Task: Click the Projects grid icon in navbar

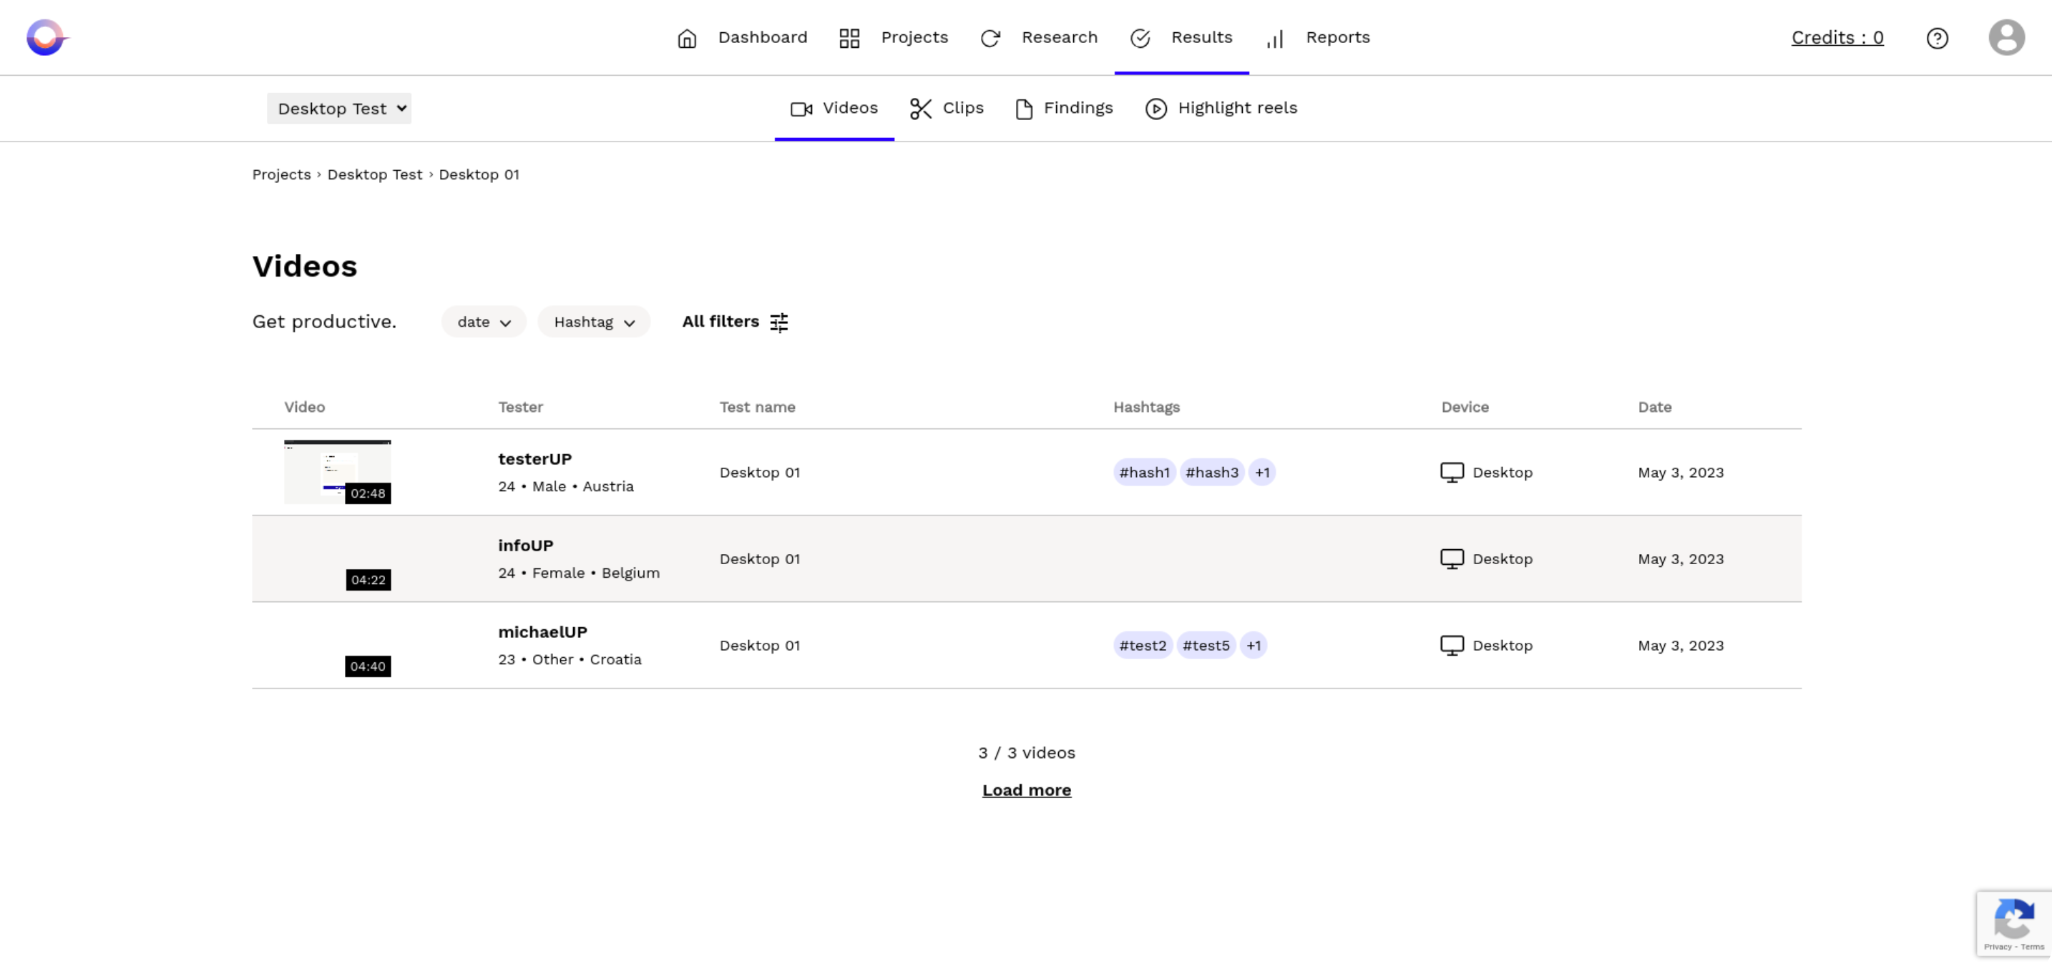Action: pyautogui.click(x=849, y=36)
